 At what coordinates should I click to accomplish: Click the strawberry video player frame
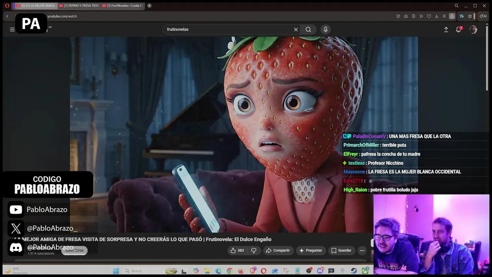(244, 135)
